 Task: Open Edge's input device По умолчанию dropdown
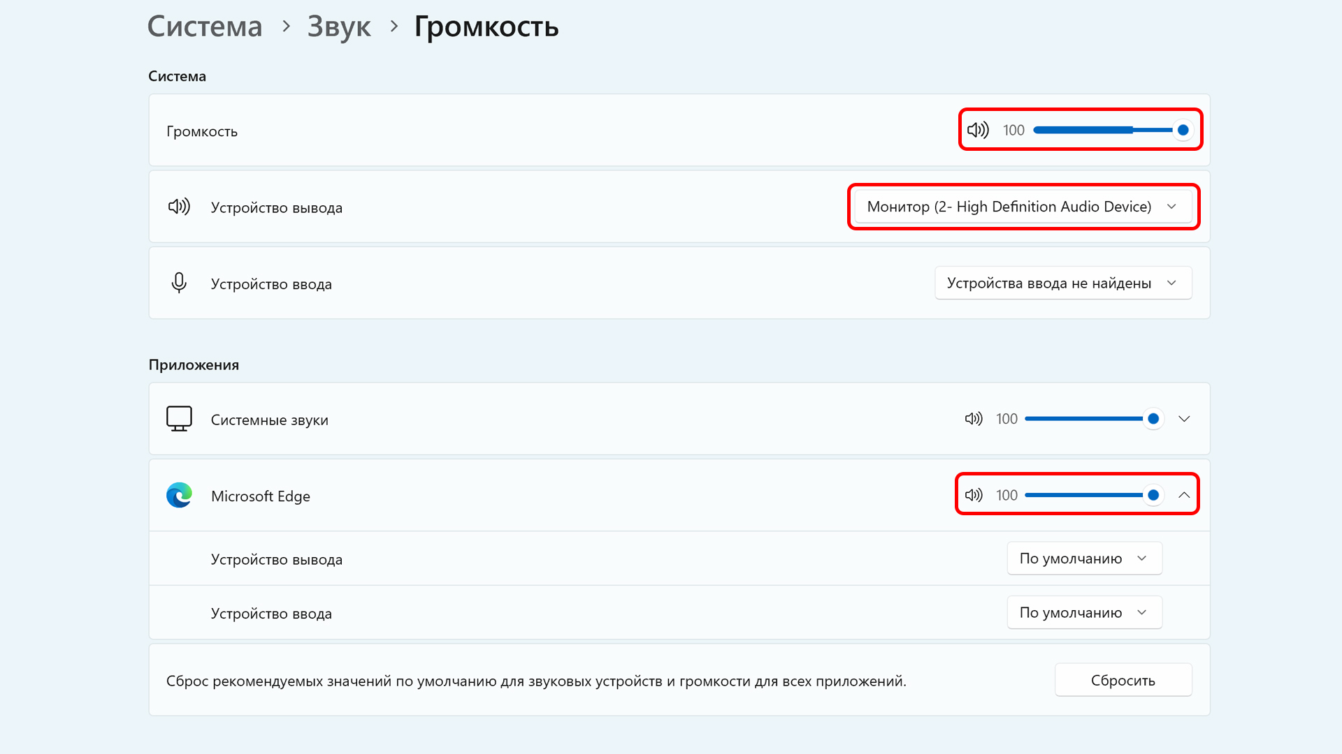(1083, 612)
